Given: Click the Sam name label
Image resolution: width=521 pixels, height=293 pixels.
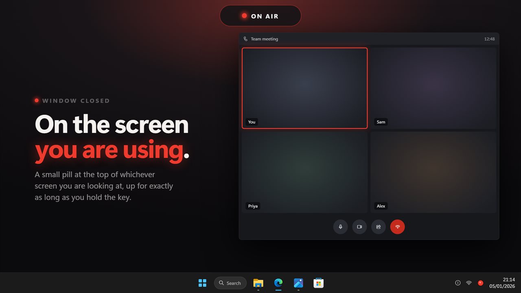Looking at the screenshot, I should 381,122.
